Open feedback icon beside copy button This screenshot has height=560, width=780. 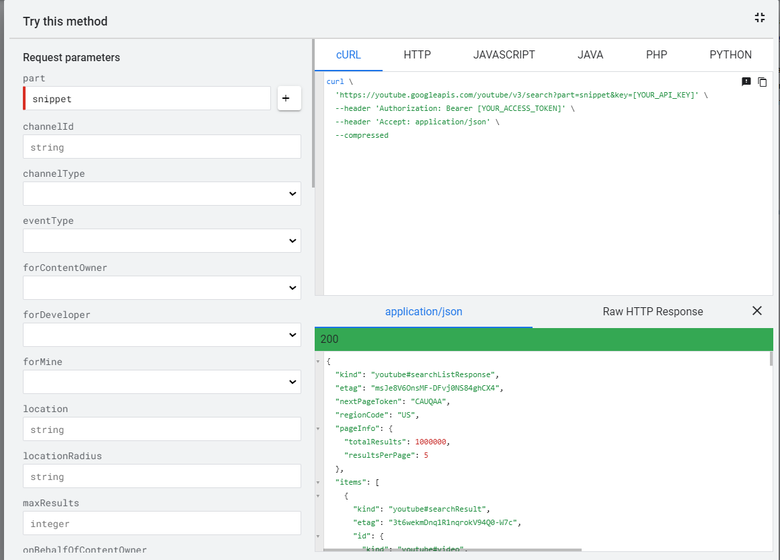click(x=746, y=81)
